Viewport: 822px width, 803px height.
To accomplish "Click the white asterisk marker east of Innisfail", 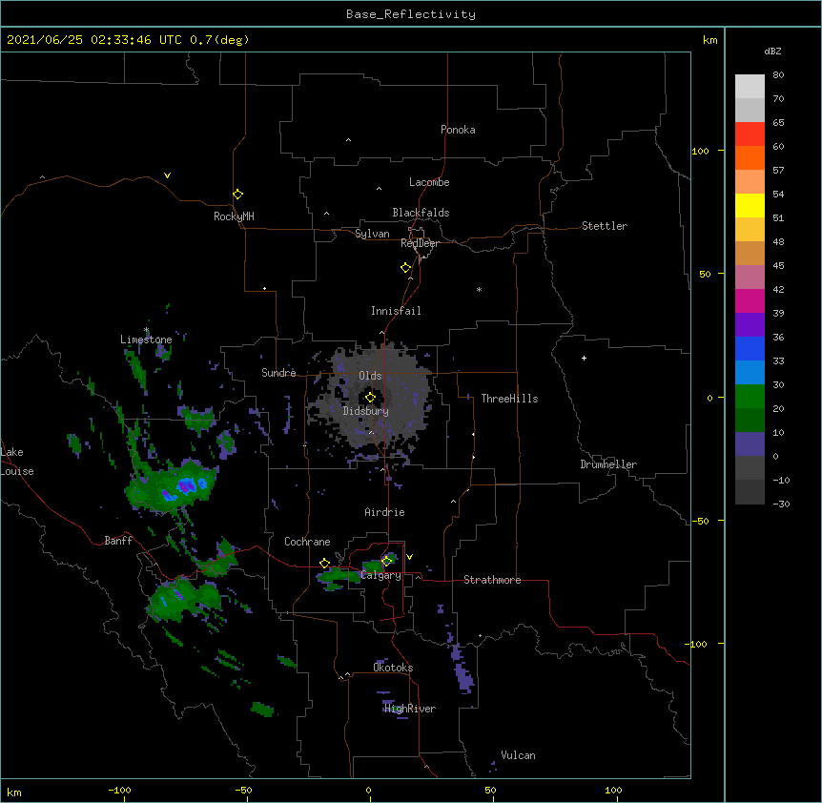I will pyautogui.click(x=479, y=289).
